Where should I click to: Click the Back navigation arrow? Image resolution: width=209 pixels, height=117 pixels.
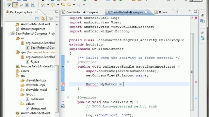[x=69, y=5]
